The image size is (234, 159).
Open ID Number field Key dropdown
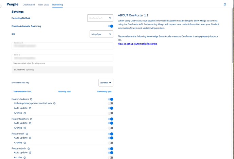coord(106,83)
